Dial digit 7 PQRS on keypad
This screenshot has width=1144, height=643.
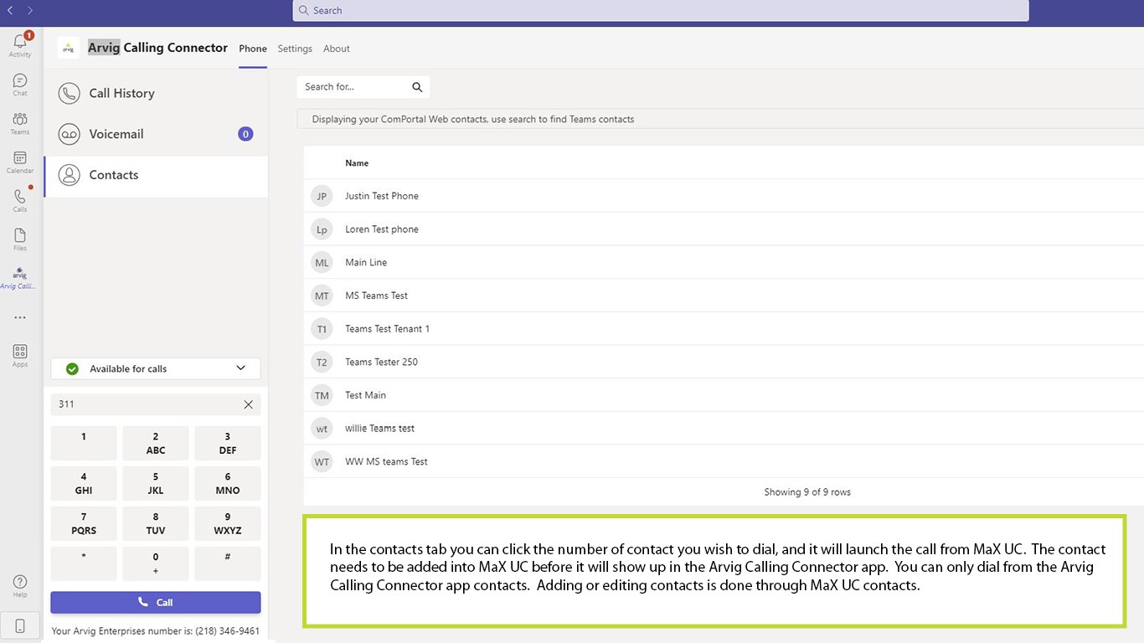point(84,523)
